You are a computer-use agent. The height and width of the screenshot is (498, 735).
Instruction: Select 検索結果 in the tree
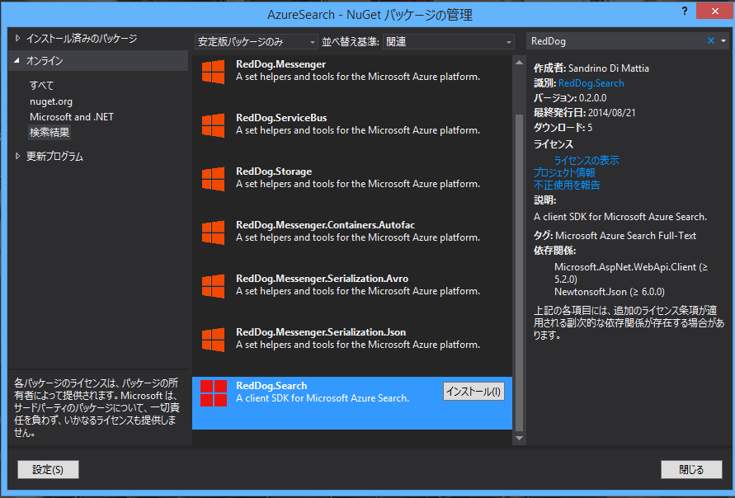[49, 132]
